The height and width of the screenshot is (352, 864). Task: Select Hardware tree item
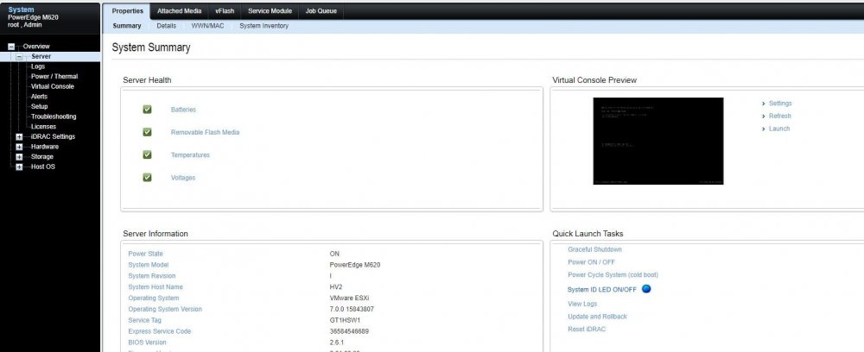(x=45, y=147)
